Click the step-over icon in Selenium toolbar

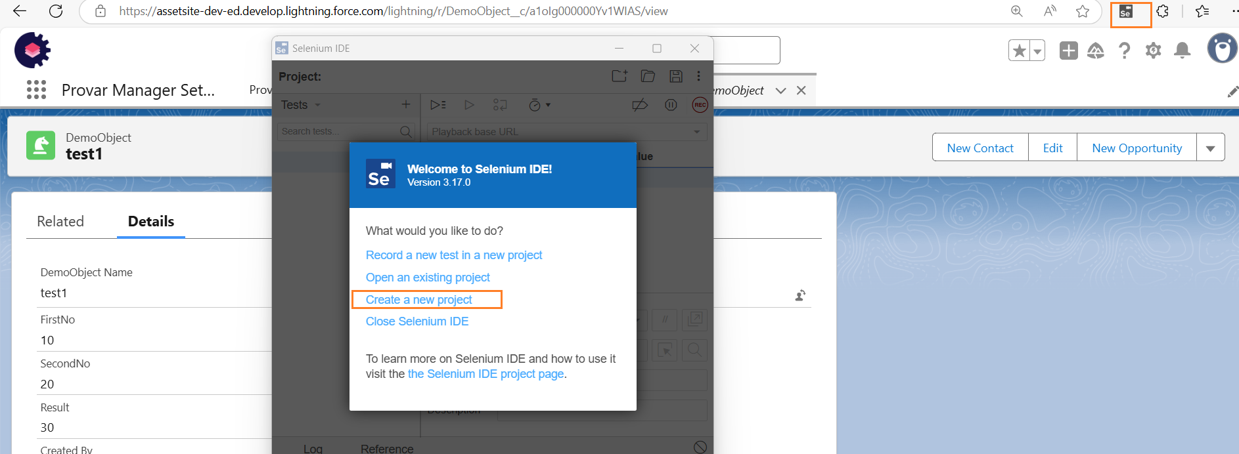[x=500, y=105]
